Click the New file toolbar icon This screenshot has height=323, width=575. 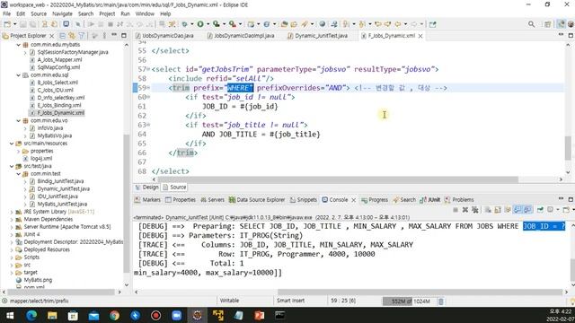[x=7, y=24]
